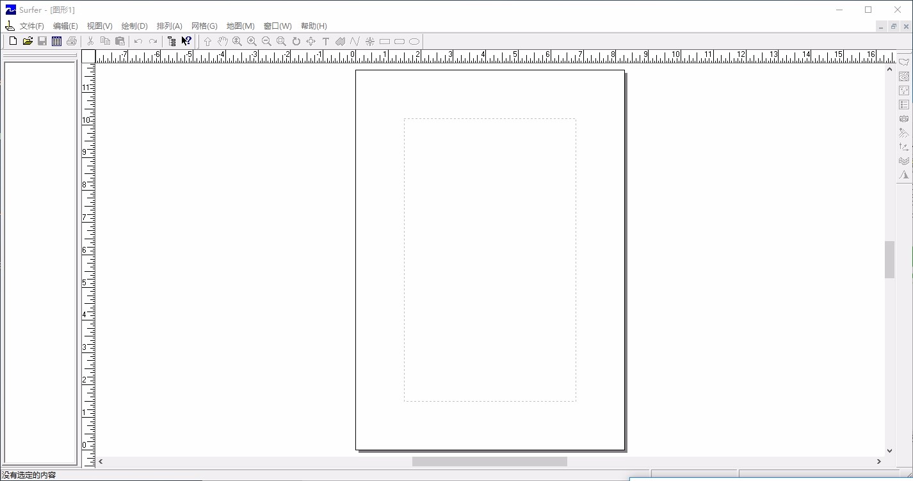Select the Rounded Rectangle tool
Viewport: 913px width, 481px height.
point(400,41)
